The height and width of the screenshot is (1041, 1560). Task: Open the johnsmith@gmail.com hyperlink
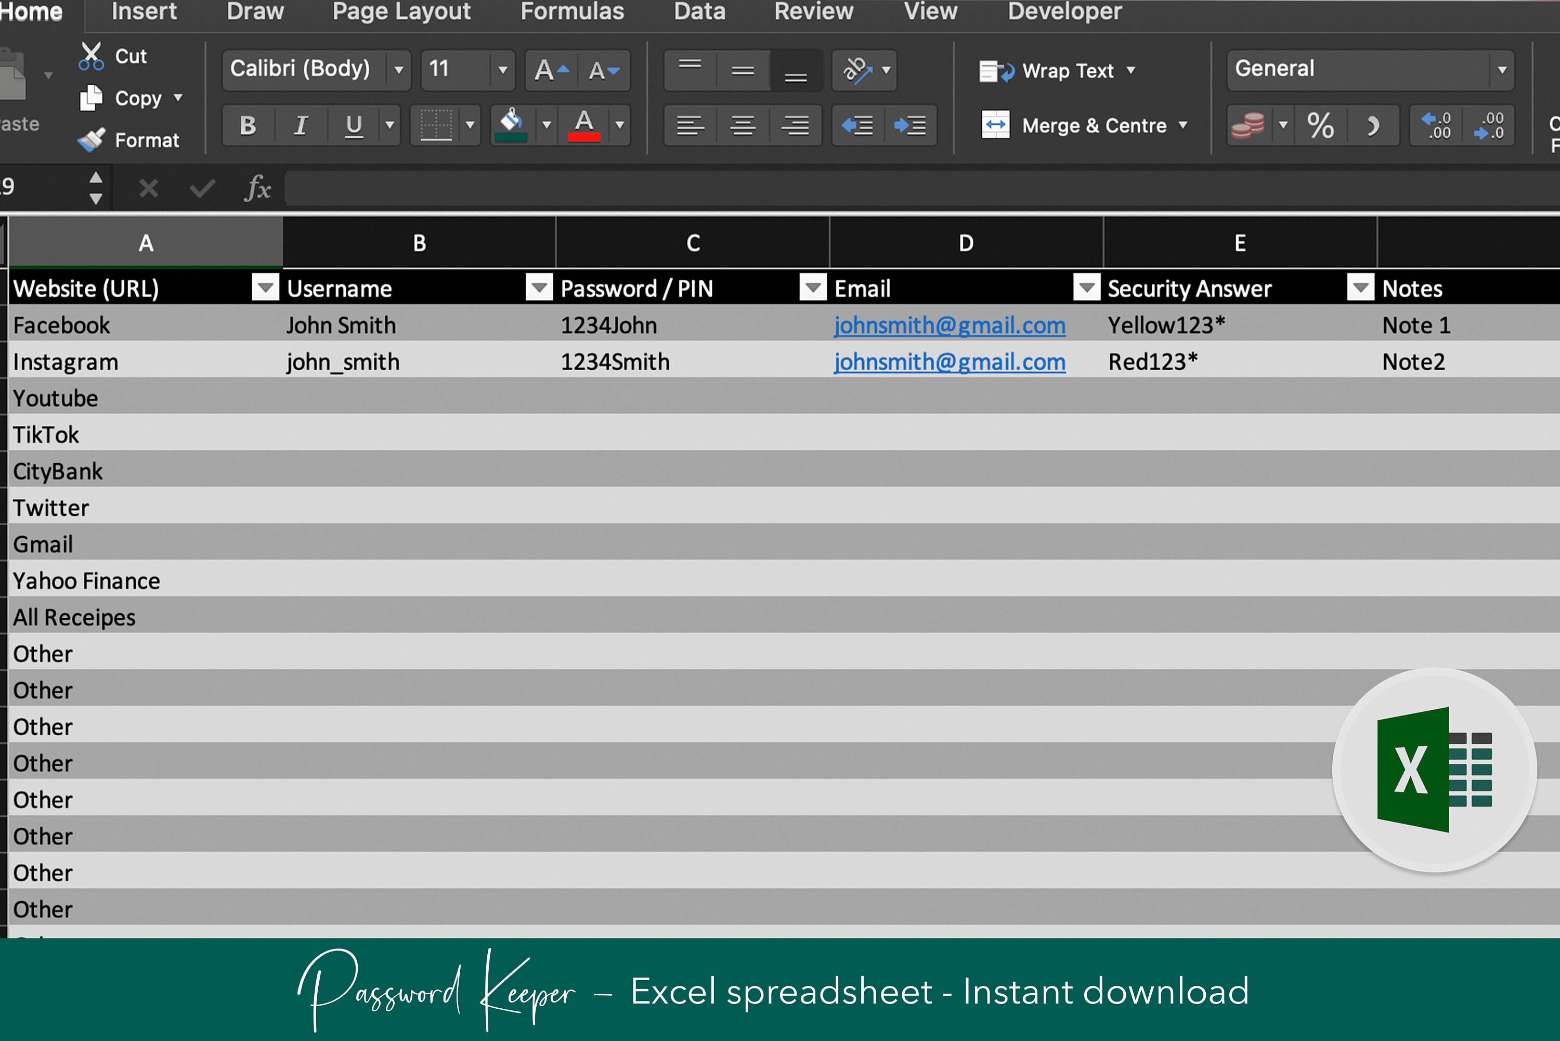click(950, 326)
